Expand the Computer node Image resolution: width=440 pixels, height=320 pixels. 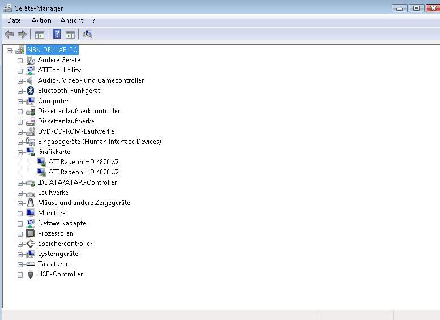click(20, 101)
